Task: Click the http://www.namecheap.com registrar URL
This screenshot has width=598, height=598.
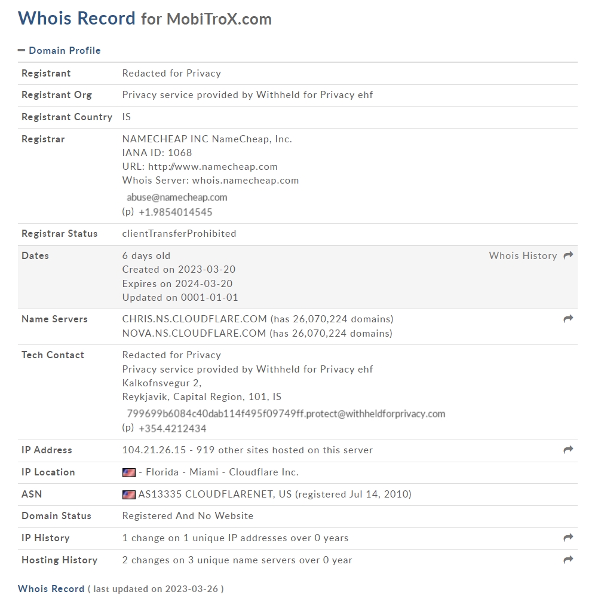Action: point(213,166)
